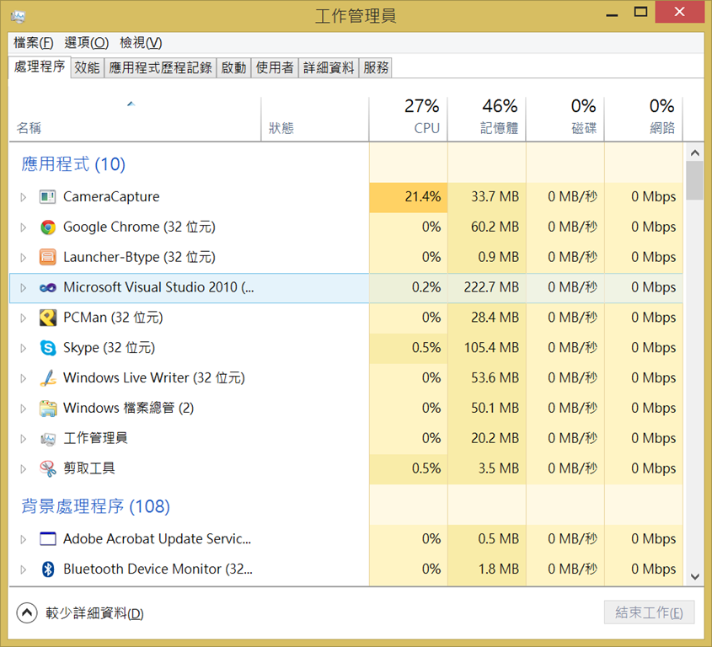The height and width of the screenshot is (647, 712).
Task: Sort by the 名稱 column header
Action: tap(136, 118)
